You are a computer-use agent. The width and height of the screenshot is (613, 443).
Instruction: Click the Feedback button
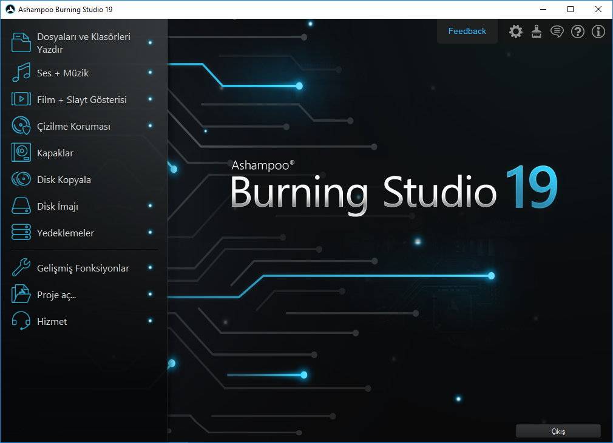click(467, 32)
